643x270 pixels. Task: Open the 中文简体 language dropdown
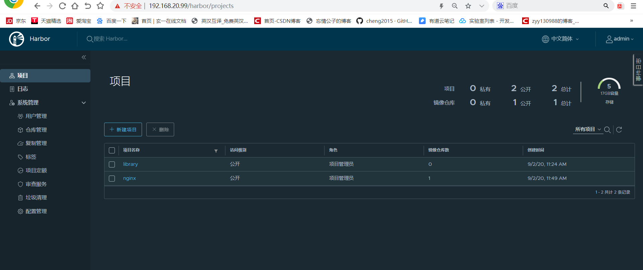(560, 39)
